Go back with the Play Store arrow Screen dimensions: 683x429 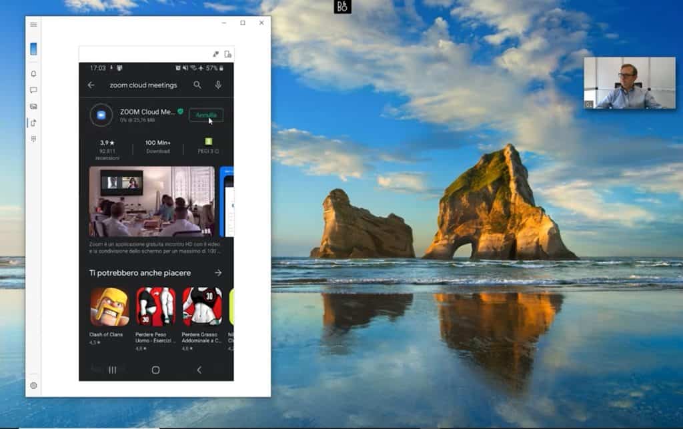coord(91,85)
